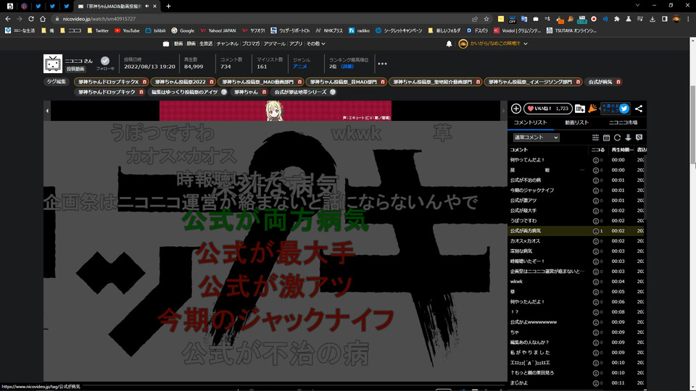
Task: Click the comment list reload icon
Action: (x=617, y=138)
